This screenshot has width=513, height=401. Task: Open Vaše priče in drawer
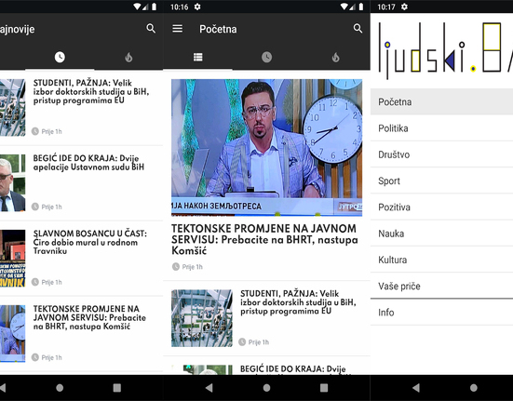[441, 286]
